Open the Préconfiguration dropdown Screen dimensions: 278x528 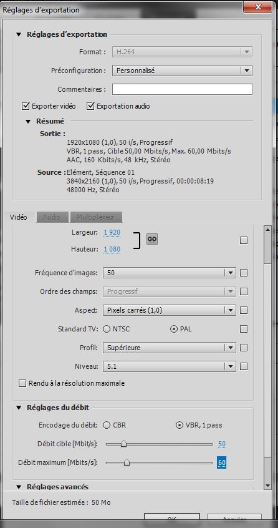pos(182,71)
